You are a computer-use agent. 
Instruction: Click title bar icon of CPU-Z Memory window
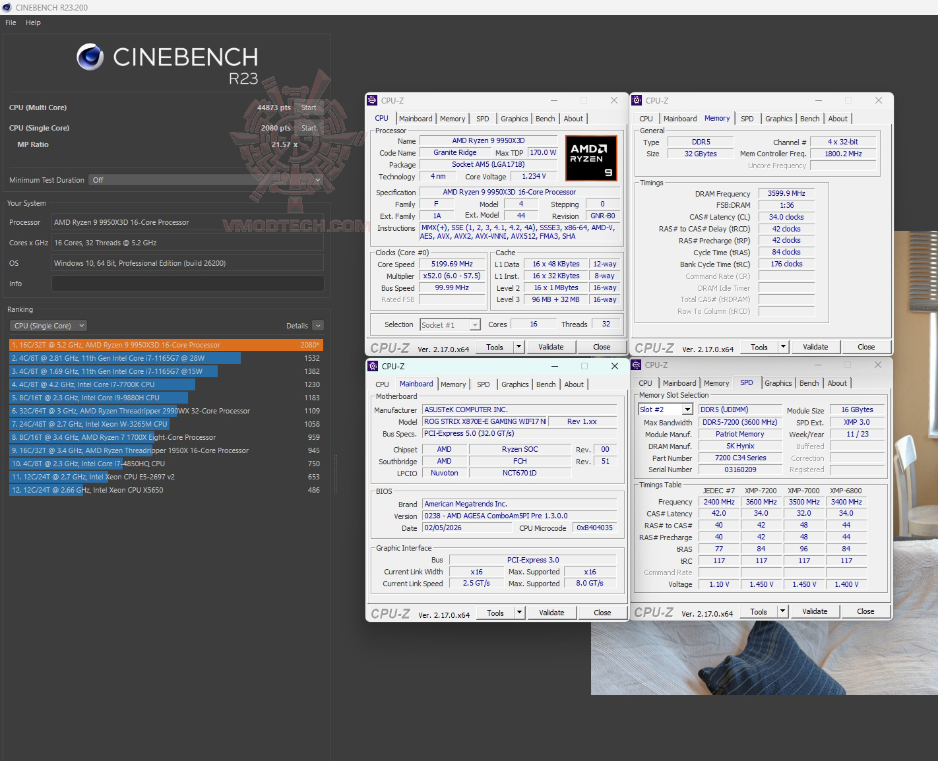[637, 101]
